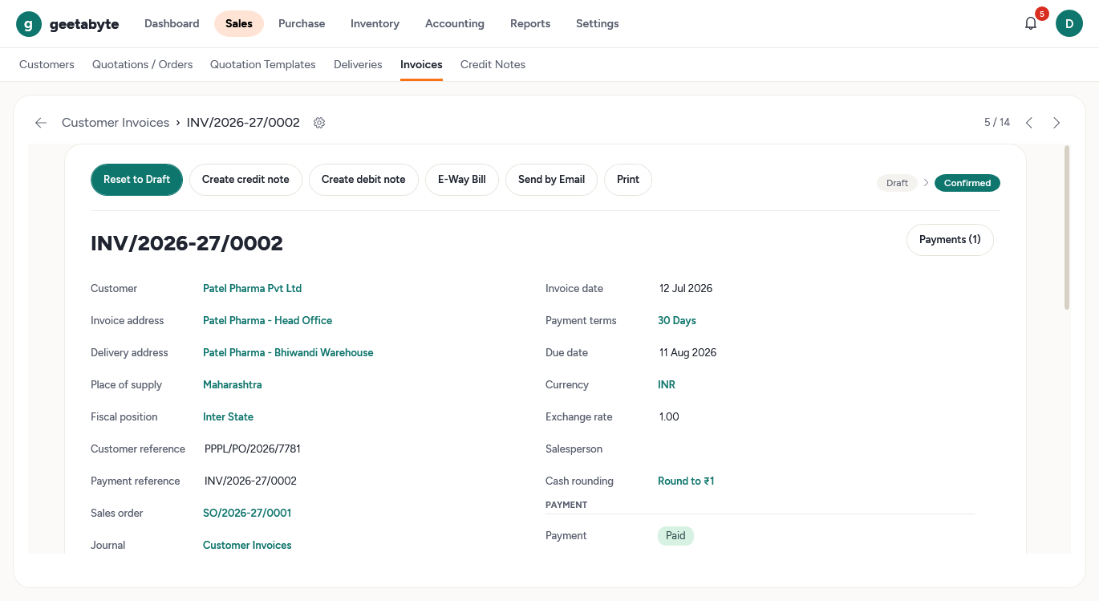
Task: Open the 30 Days payment terms link
Action: pyautogui.click(x=677, y=321)
